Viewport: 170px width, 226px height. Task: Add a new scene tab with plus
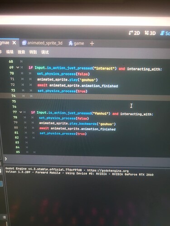pos(92,43)
